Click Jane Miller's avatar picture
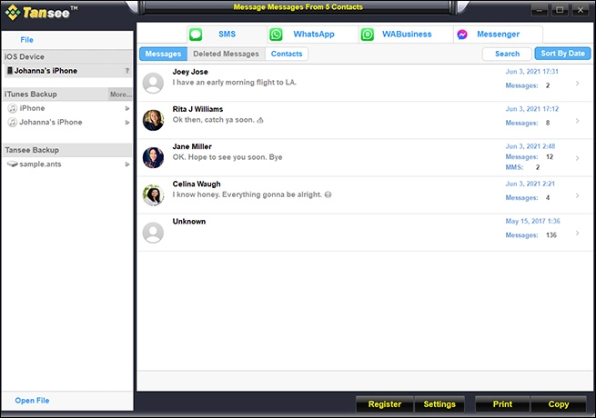Screen dimensions: 596x418 [x=154, y=157]
